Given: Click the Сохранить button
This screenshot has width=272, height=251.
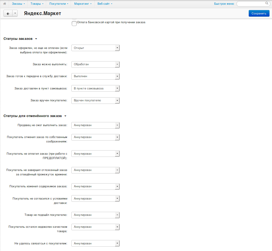Looking at the screenshot, I should (259, 13).
